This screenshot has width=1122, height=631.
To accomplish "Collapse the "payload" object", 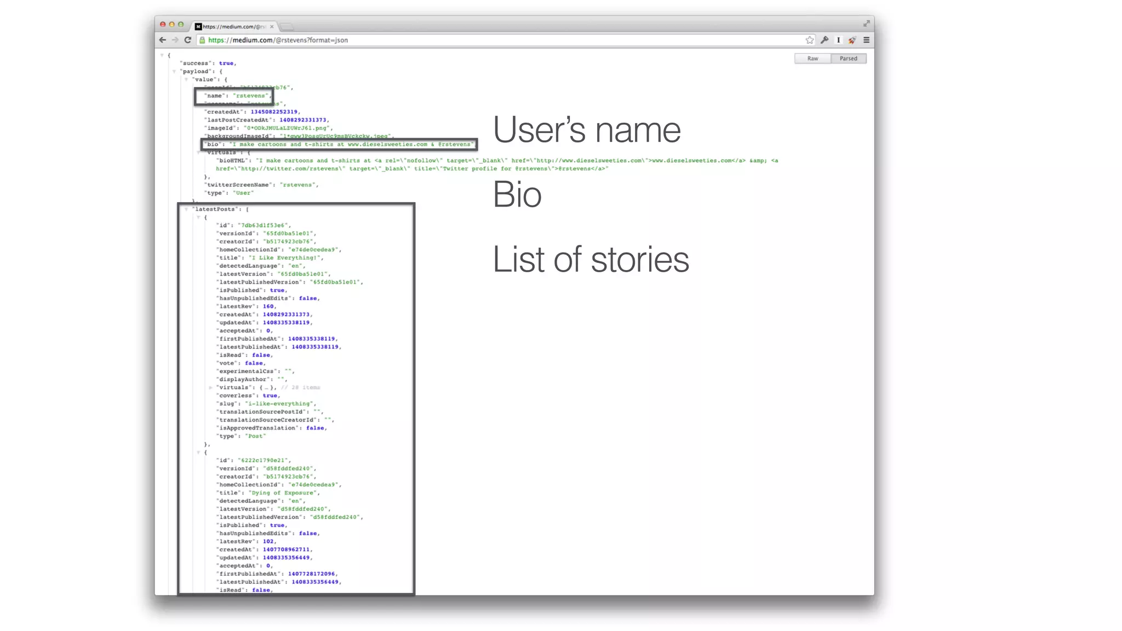I will (x=174, y=71).
